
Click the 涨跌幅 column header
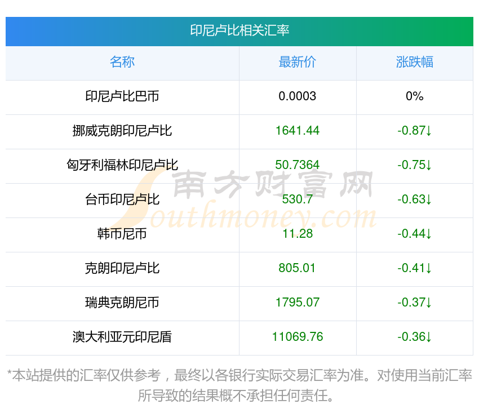point(415,62)
